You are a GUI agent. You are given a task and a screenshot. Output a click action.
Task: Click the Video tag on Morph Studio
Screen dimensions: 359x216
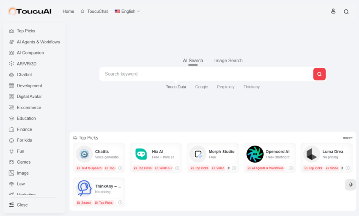218,168
